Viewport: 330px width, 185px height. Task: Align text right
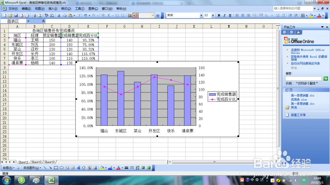tap(248, 15)
